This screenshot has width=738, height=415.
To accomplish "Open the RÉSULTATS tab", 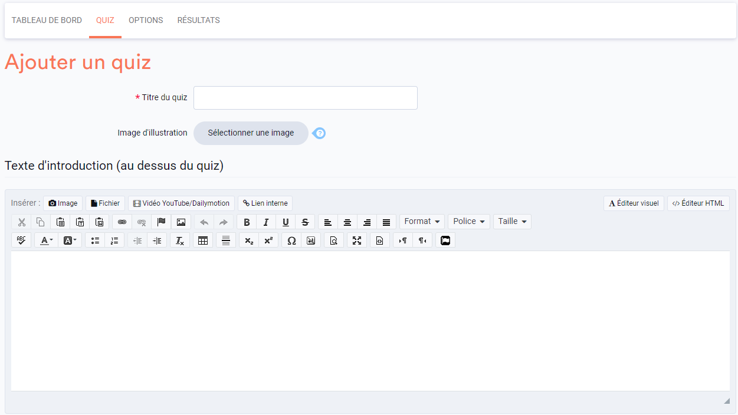I will pos(198,19).
